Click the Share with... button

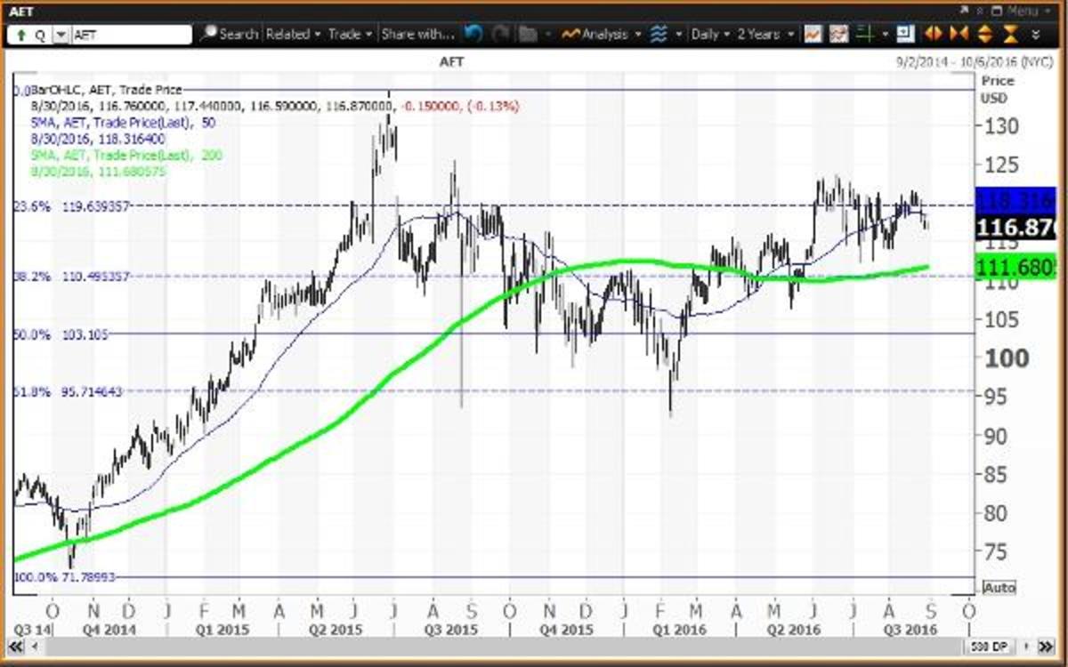(x=418, y=34)
